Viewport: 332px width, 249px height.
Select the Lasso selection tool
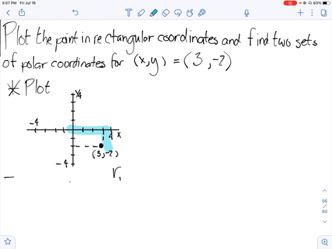(178, 12)
